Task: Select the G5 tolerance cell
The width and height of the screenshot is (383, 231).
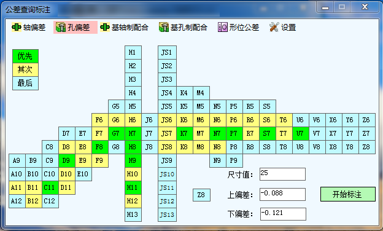Action: point(116,106)
